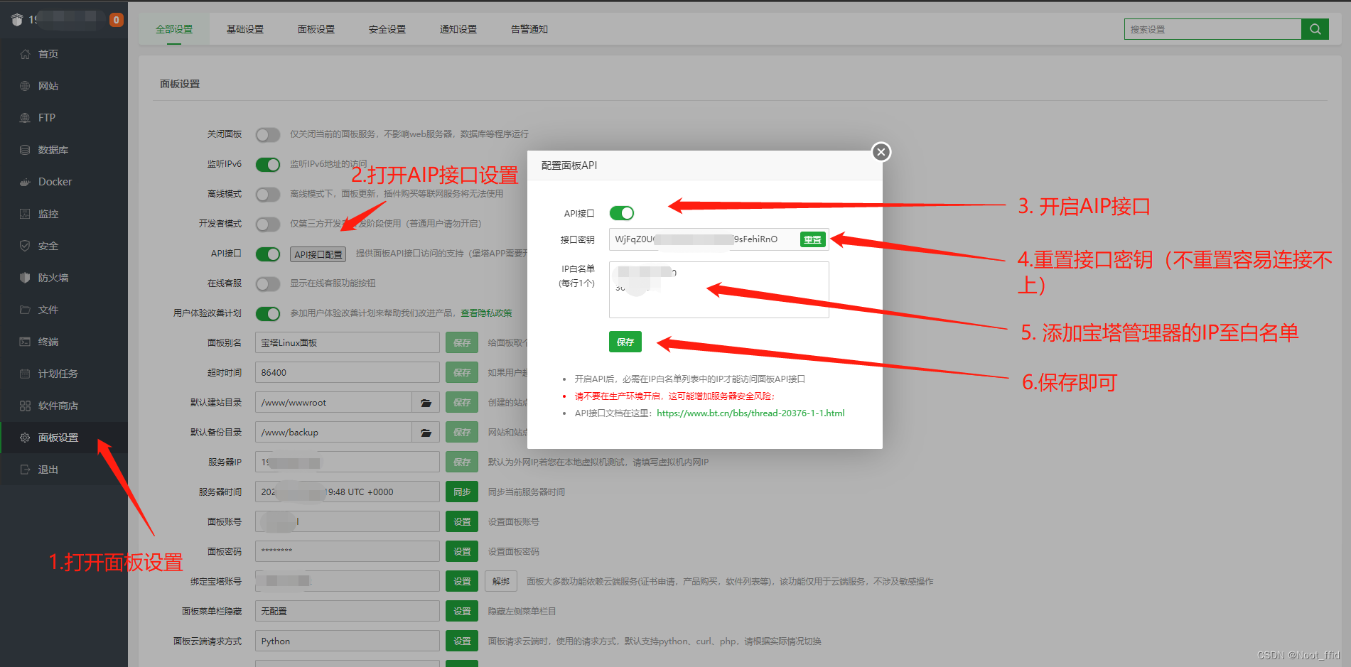Click the orange notification badge showing 0
Screen dimensions: 1351x667
coord(117,20)
